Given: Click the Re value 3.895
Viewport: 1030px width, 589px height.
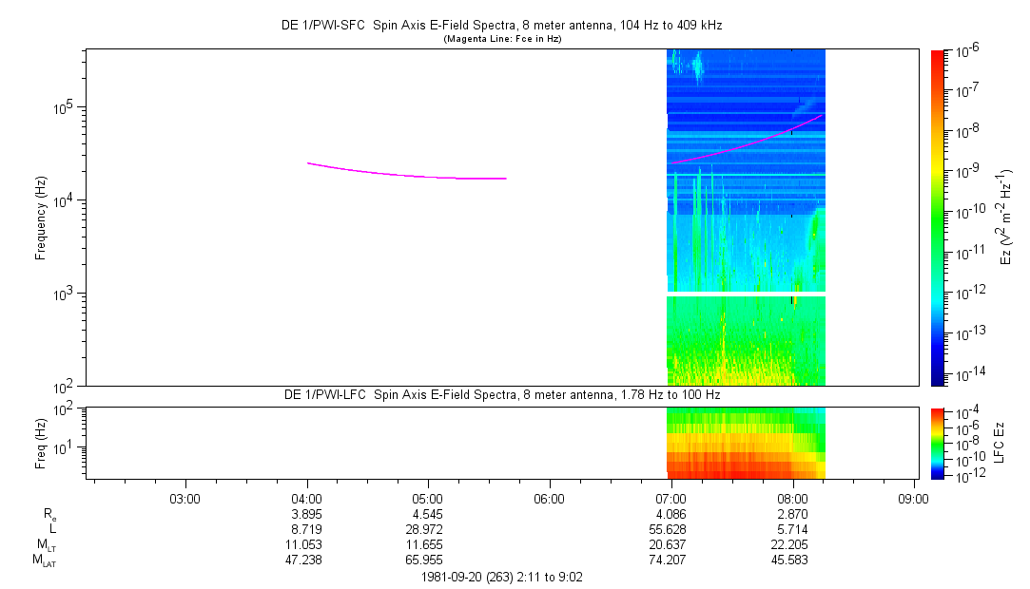Looking at the screenshot, I should (306, 512).
